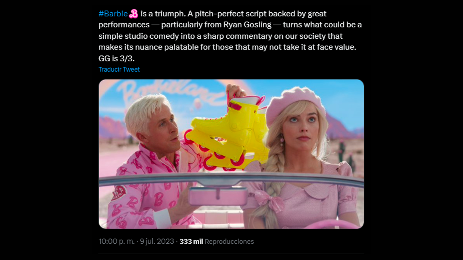This screenshot has height=260, width=463.
Task: Click the red patch on pink jacket
Action: [x=118, y=192]
